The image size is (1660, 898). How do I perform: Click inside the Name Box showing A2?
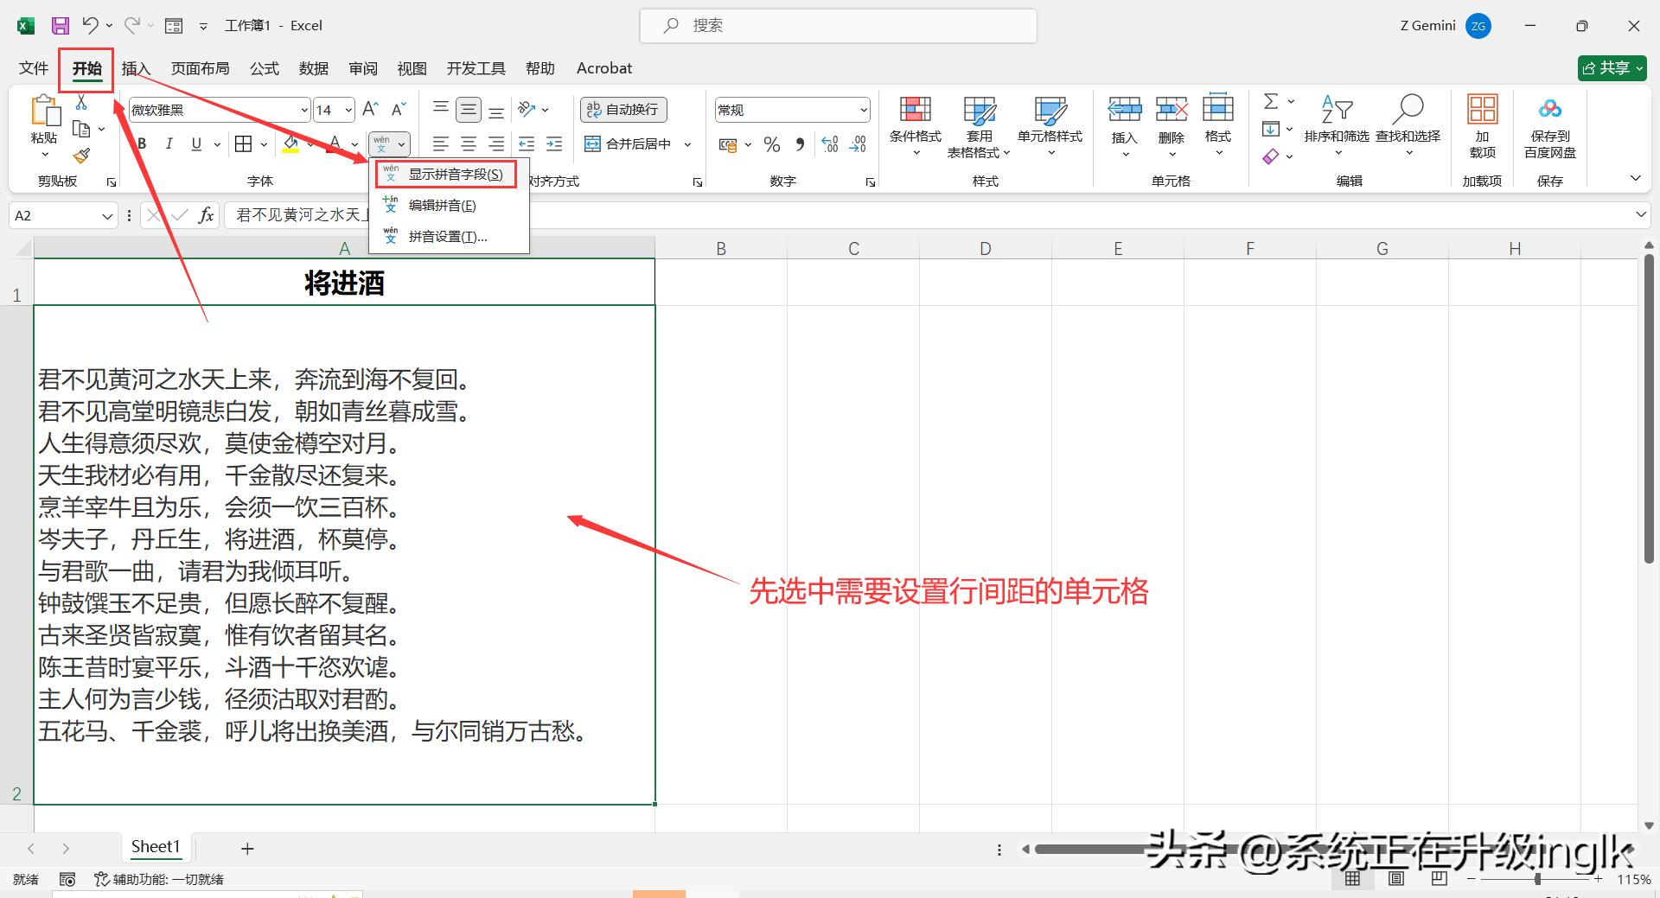52,215
